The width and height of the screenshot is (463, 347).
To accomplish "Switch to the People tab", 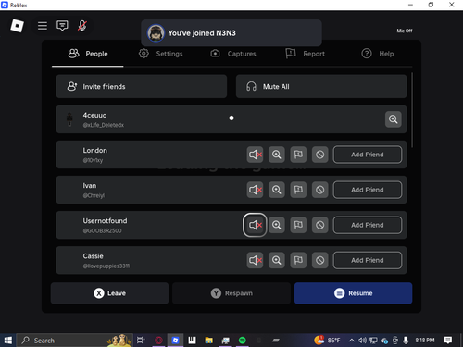I will coord(88,54).
